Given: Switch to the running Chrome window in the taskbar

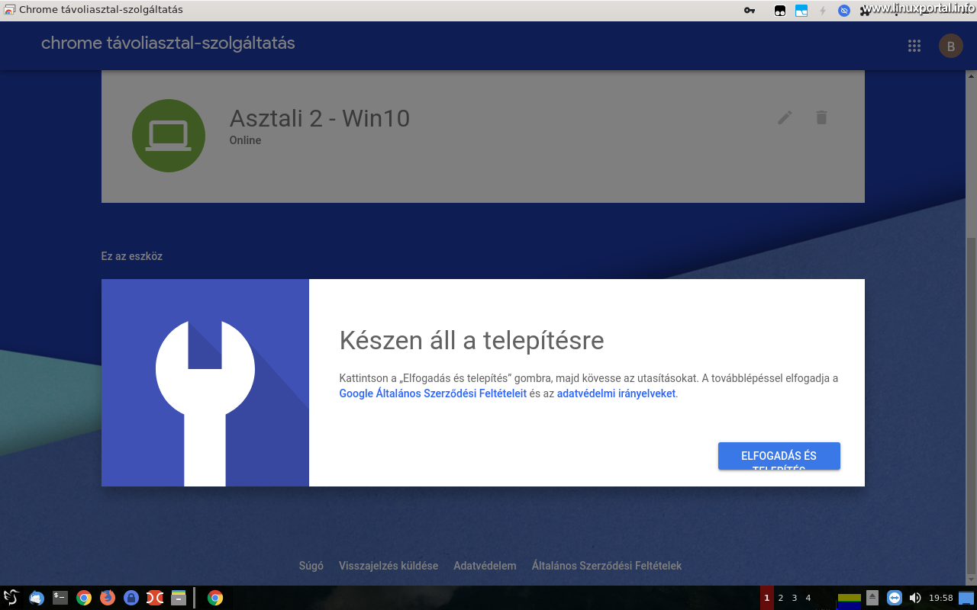Looking at the screenshot, I should point(215,598).
